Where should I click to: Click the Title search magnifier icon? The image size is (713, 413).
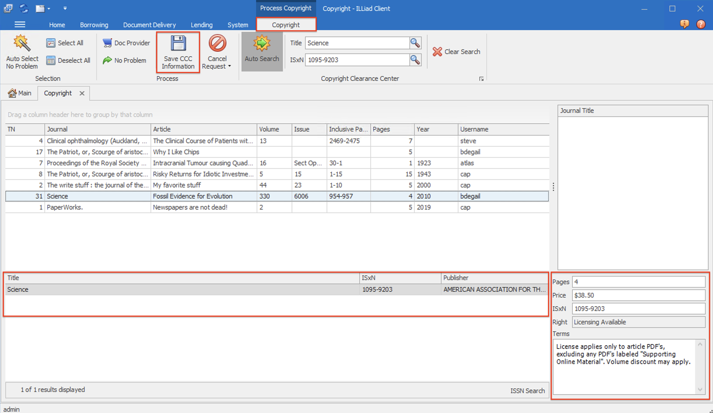[415, 43]
